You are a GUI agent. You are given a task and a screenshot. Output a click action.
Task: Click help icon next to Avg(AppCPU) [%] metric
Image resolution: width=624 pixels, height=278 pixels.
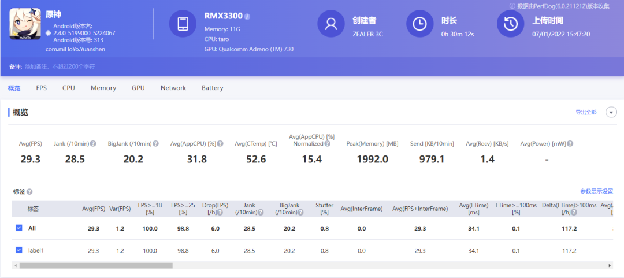[220, 144]
